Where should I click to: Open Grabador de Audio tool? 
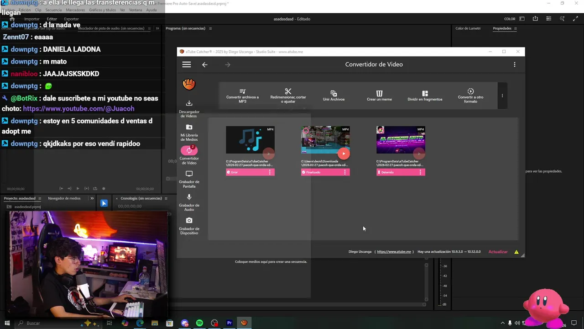[189, 202]
